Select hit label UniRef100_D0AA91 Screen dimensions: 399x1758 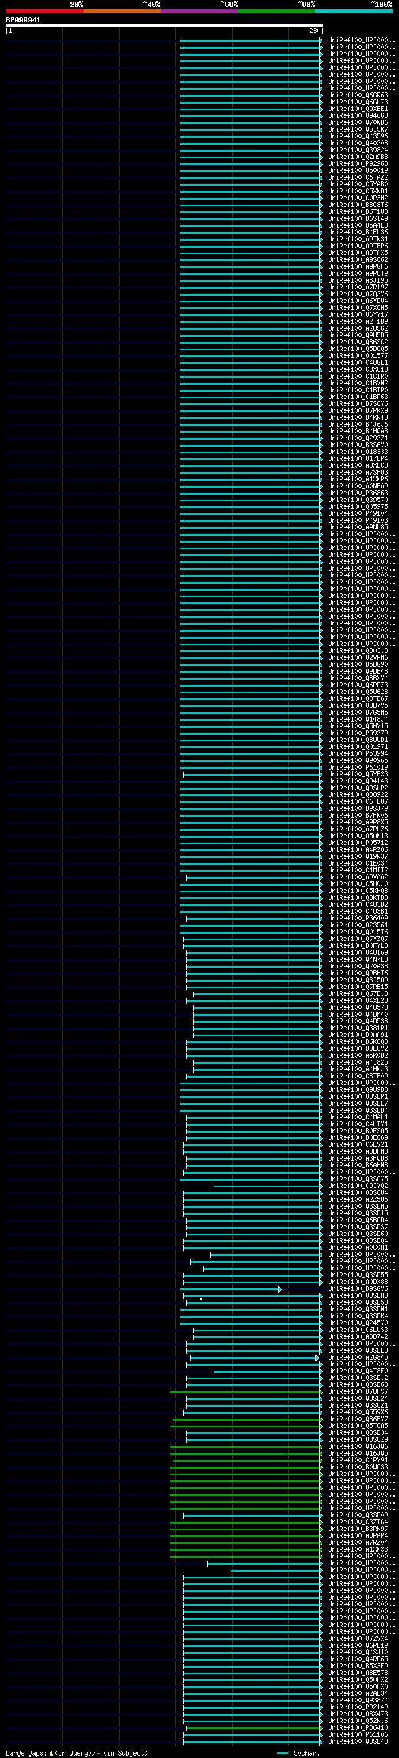(358, 1035)
